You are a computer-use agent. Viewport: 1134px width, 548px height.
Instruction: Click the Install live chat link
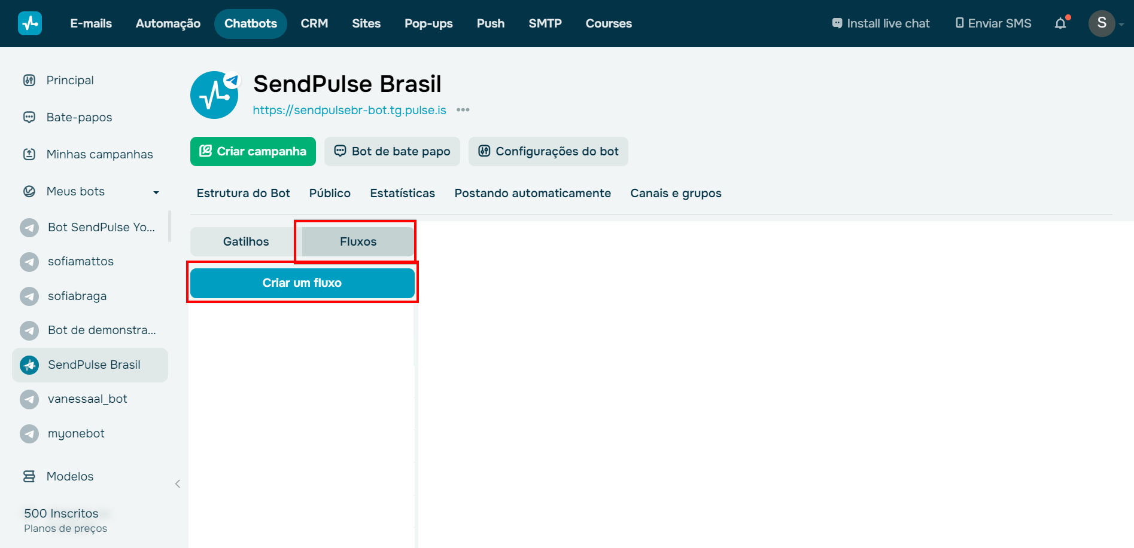pyautogui.click(x=881, y=23)
